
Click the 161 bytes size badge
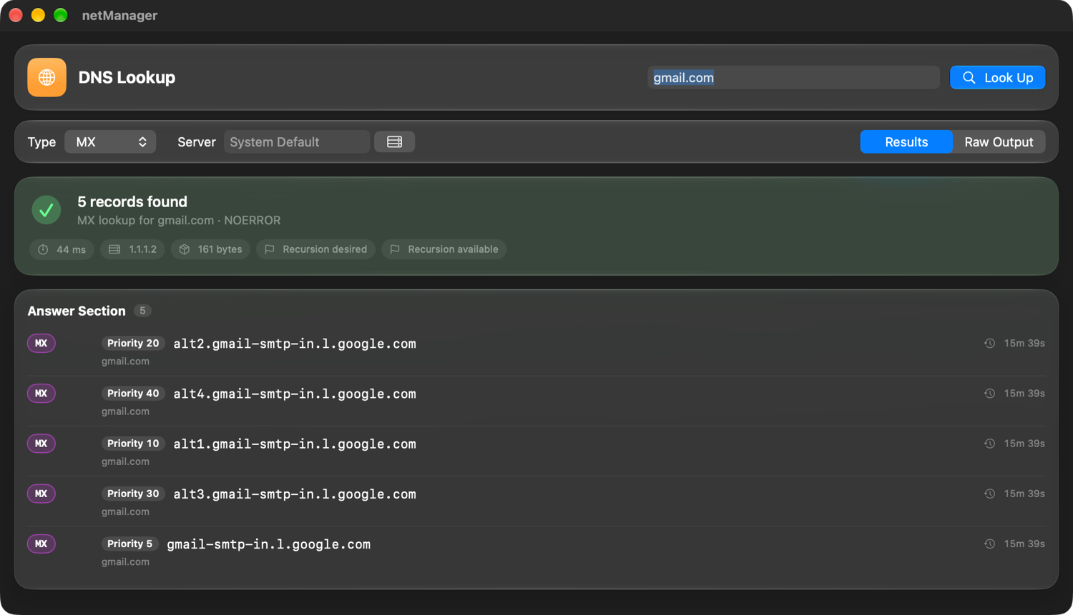click(x=210, y=249)
